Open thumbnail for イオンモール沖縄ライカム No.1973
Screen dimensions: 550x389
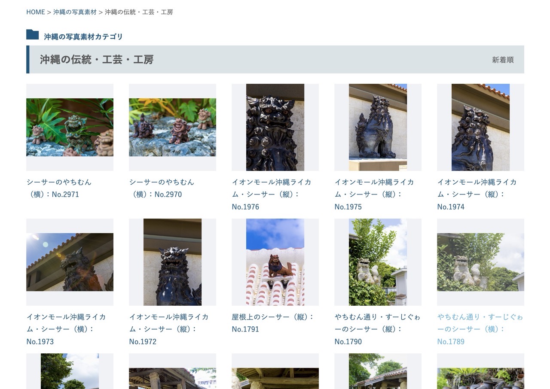click(70, 262)
